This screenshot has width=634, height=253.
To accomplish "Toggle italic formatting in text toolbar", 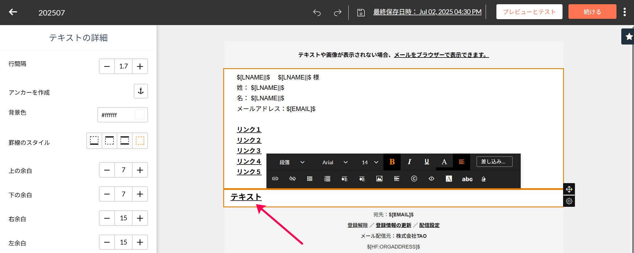I will [409, 162].
